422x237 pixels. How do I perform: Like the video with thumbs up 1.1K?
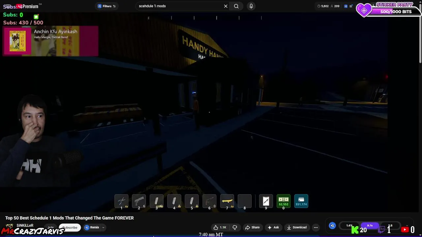click(x=220, y=227)
